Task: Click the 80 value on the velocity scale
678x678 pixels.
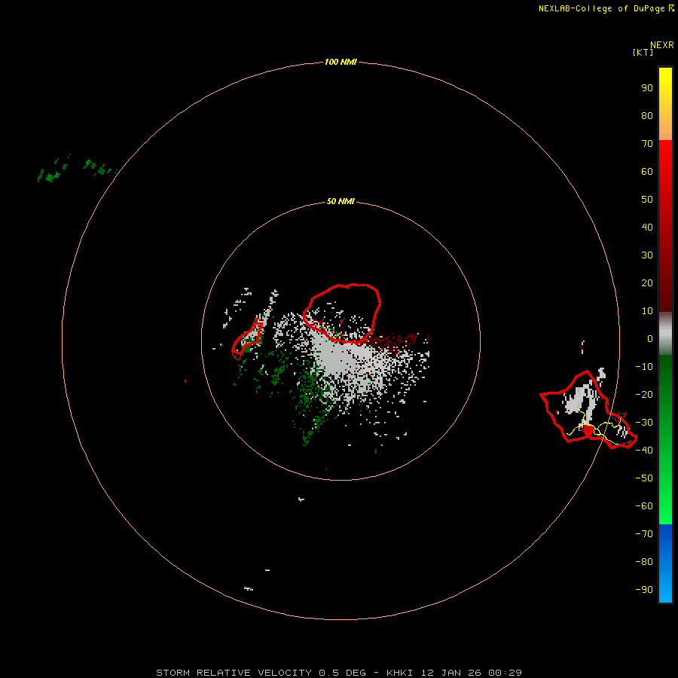Action: 647,115
